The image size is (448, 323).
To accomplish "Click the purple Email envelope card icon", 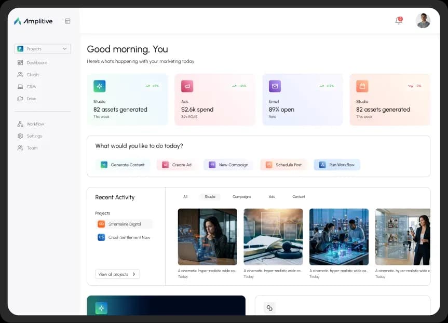I will [275, 86].
